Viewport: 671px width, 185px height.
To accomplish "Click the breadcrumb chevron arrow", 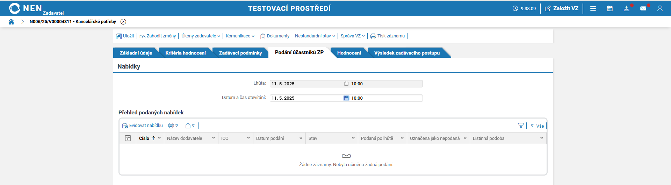I will tap(22, 22).
